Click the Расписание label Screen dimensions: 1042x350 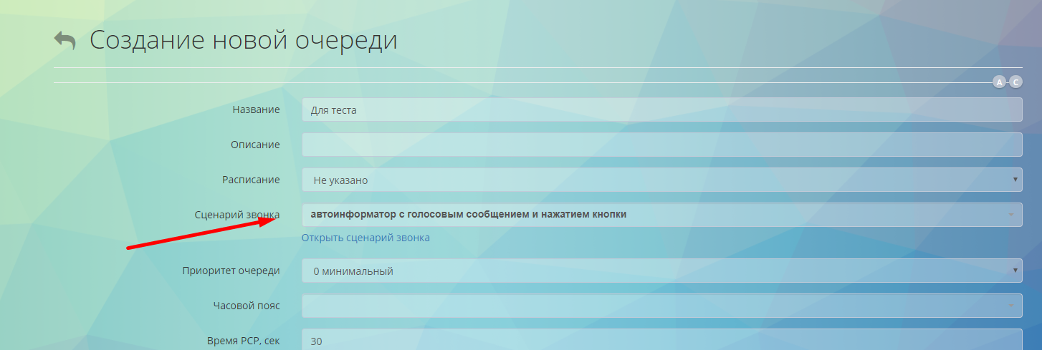pos(251,180)
